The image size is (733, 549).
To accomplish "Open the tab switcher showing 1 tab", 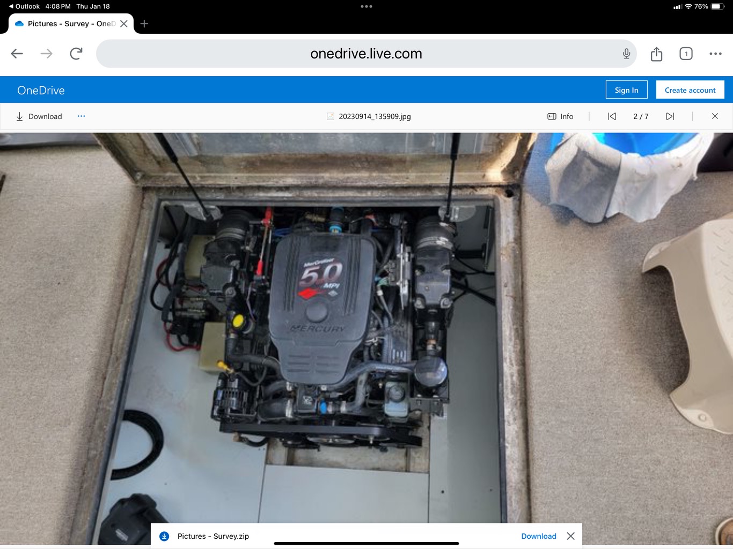I will [686, 54].
